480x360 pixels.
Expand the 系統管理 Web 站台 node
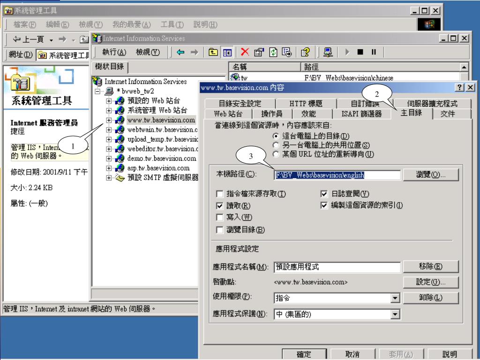click(x=109, y=110)
